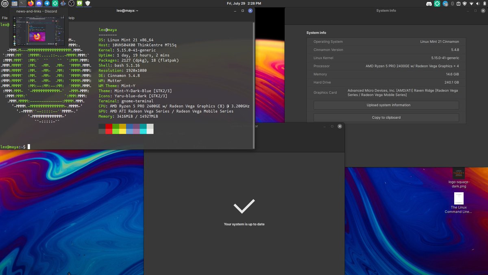Click the Memory row showing 14.6 GiB
The width and height of the screenshot is (488, 275).
point(386,74)
